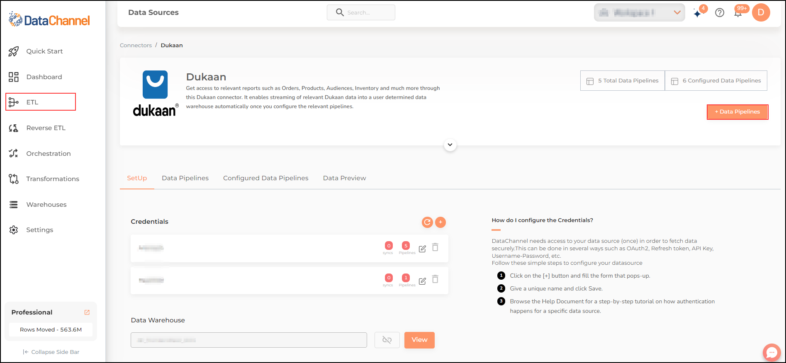
Task: Open Professional plan external link icon
Action: 87,312
